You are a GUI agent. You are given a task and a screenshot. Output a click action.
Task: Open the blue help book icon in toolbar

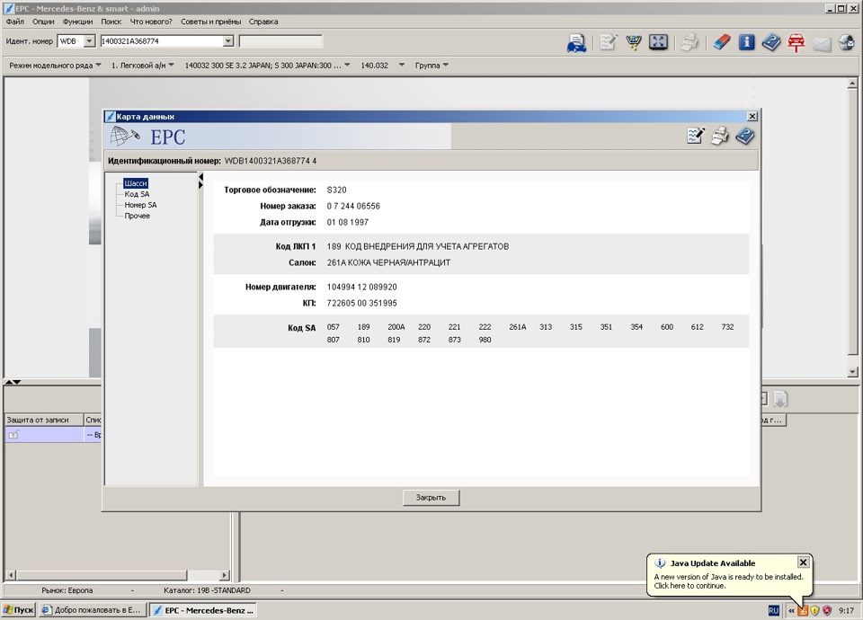click(771, 42)
